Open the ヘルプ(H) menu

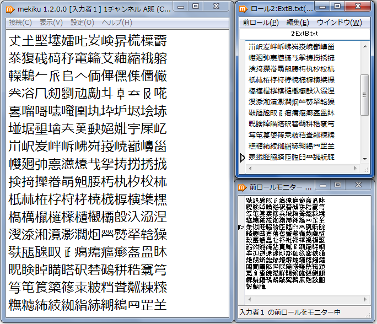click(117, 23)
